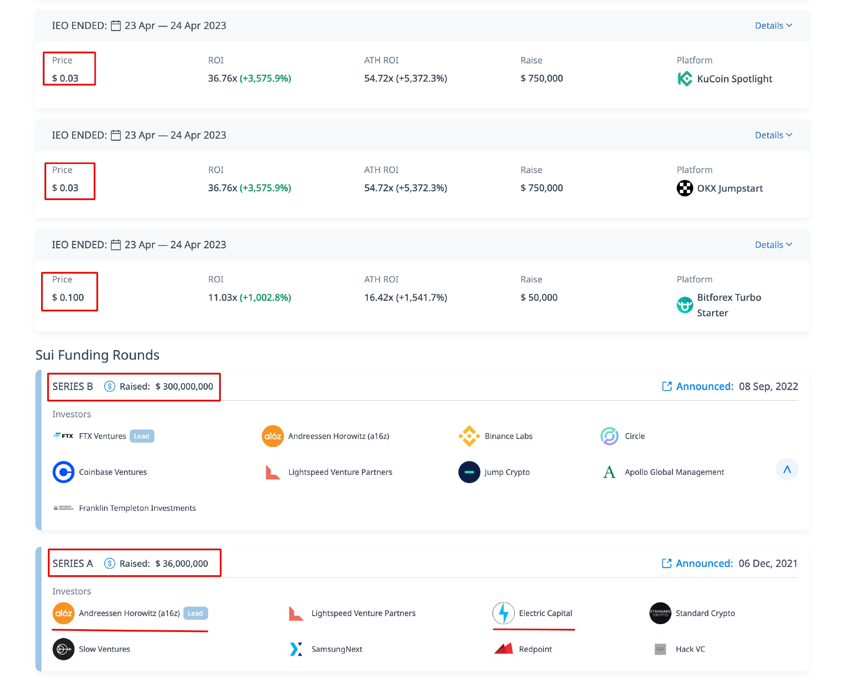Open the OKX Jumpstart platform link
863x694 pixels.
pos(730,188)
